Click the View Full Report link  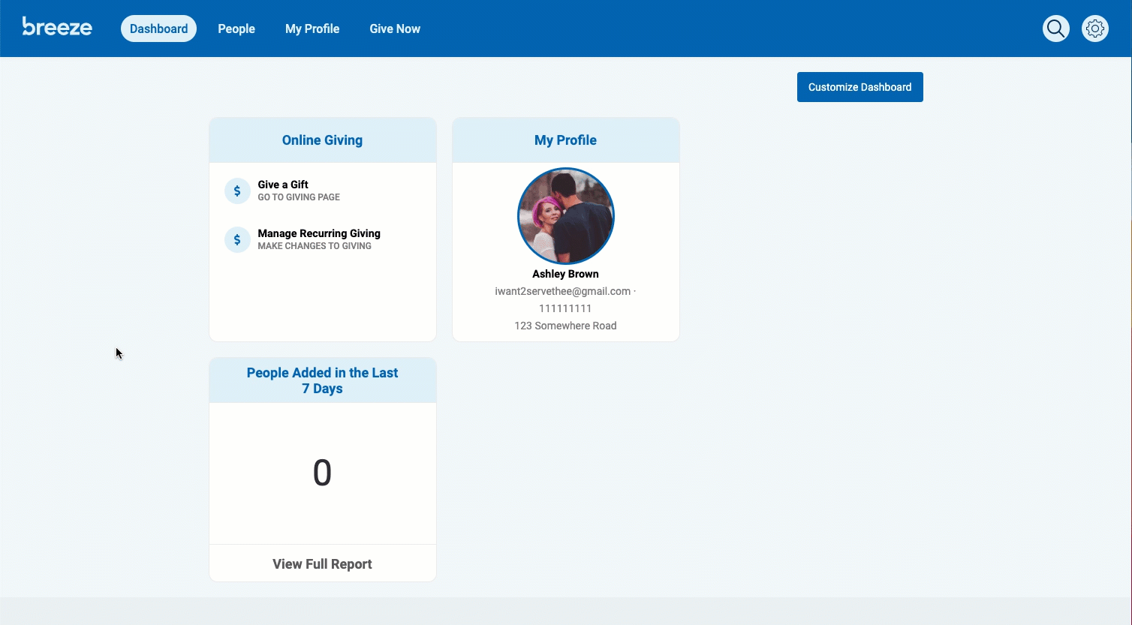point(322,564)
